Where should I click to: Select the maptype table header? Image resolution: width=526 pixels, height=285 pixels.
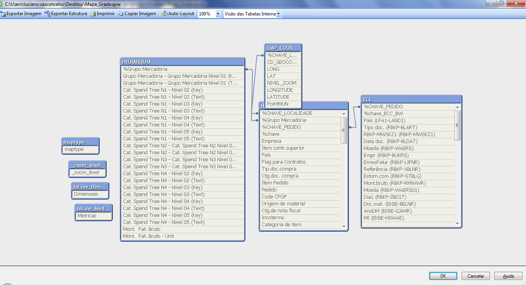(x=80, y=142)
